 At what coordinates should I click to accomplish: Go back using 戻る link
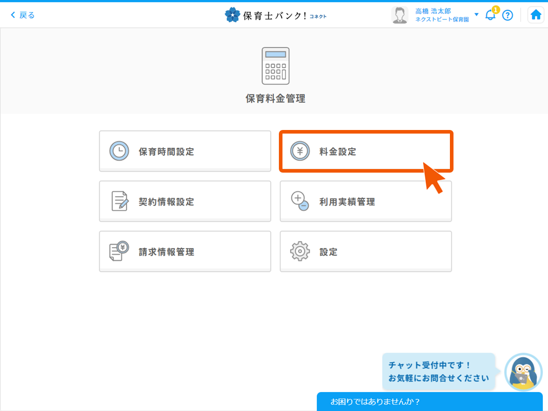pyautogui.click(x=23, y=15)
